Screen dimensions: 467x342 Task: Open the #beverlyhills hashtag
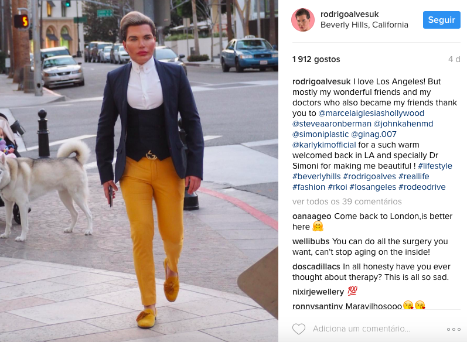pyautogui.click(x=316, y=176)
